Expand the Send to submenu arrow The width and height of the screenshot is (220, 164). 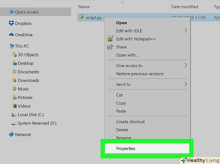pyautogui.click(x=186, y=84)
